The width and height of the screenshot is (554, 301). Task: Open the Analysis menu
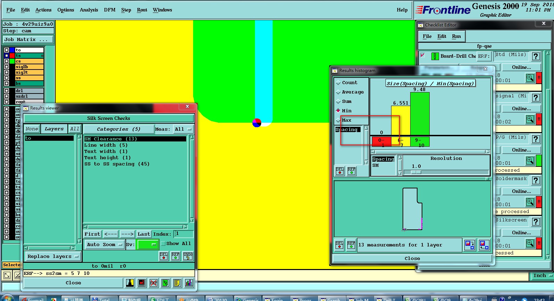[89, 10]
